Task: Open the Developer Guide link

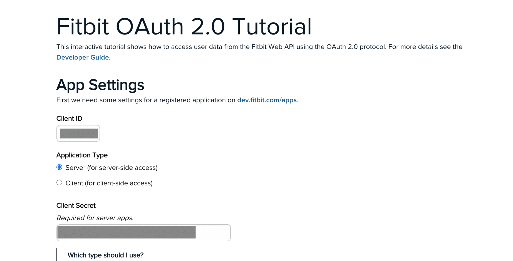Action: tap(82, 57)
